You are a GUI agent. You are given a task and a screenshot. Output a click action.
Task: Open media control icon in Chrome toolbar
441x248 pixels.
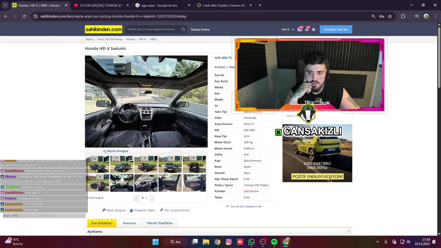417,16
